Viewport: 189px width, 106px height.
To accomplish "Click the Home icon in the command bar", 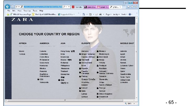I will click(x=84, y=14).
